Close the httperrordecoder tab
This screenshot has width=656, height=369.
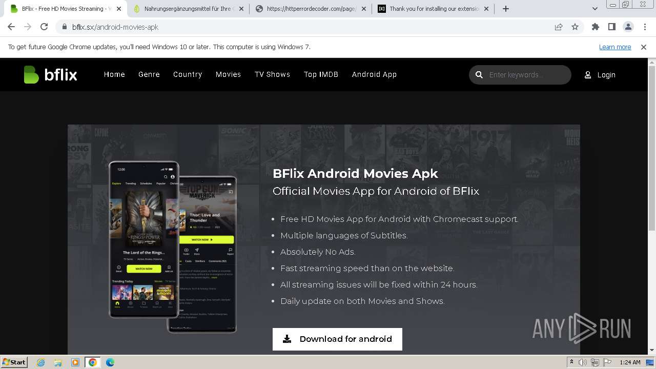(364, 9)
